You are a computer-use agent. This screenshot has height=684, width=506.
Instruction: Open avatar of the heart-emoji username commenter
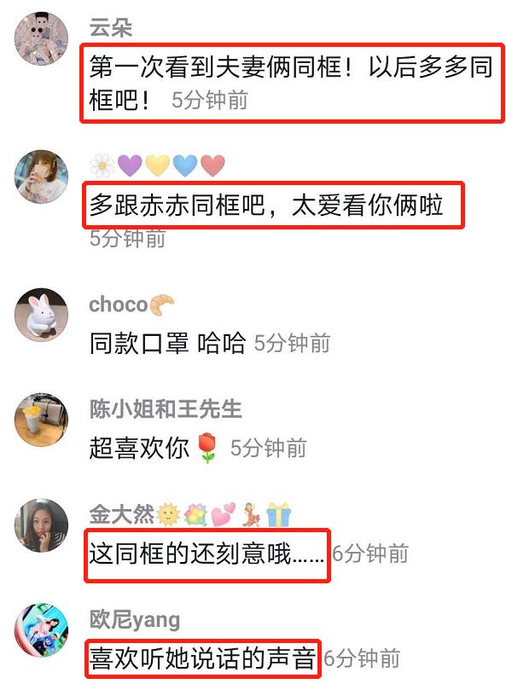[x=42, y=177]
